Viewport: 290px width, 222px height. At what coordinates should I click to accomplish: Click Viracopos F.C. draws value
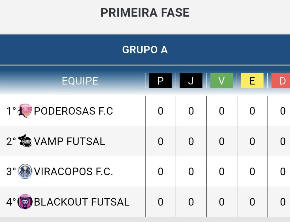[252, 171]
